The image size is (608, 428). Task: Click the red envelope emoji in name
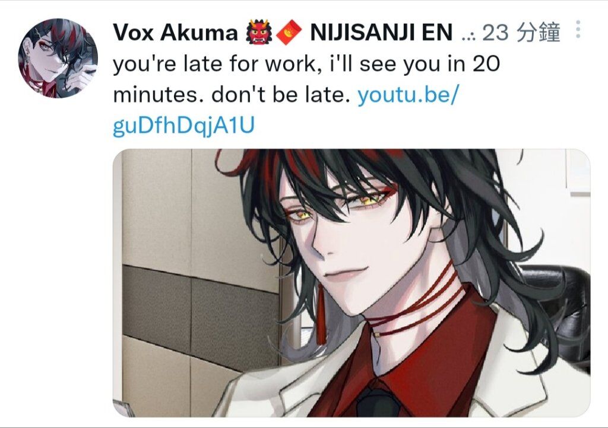click(x=289, y=33)
